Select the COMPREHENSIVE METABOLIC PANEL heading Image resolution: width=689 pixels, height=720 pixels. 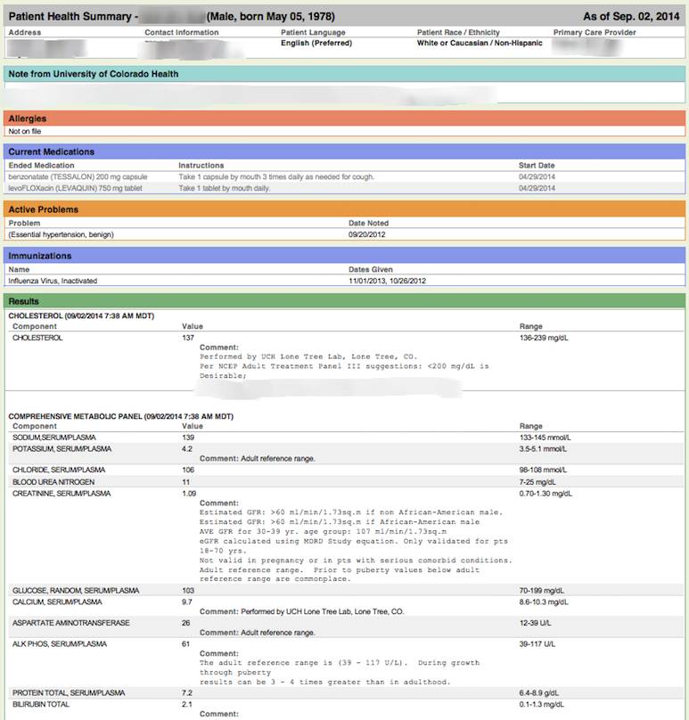[120, 416]
